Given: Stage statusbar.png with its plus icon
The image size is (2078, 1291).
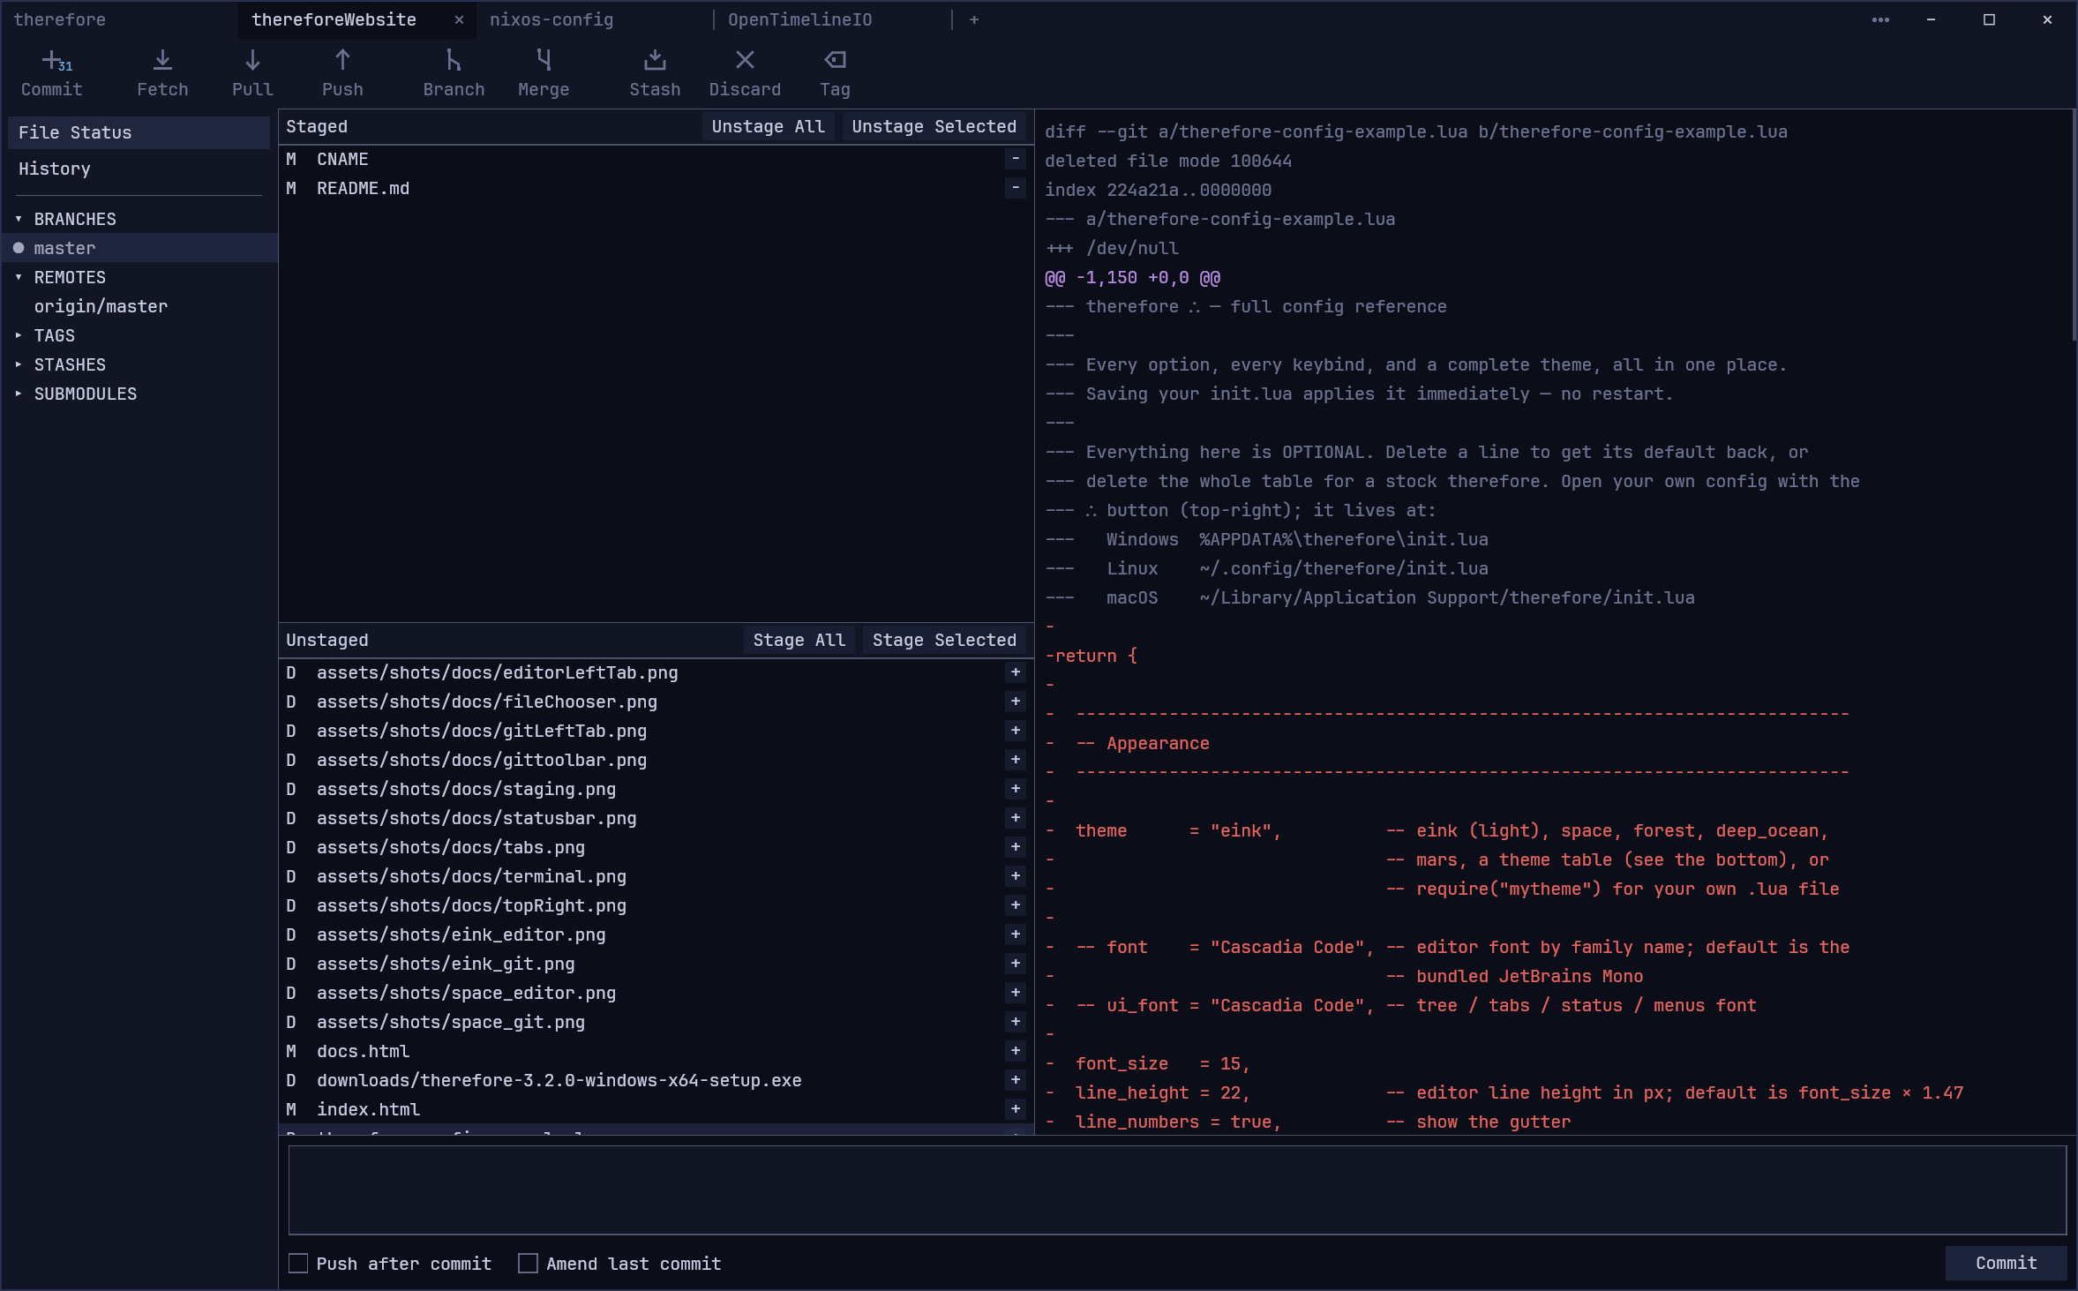Looking at the screenshot, I should click(x=1016, y=818).
